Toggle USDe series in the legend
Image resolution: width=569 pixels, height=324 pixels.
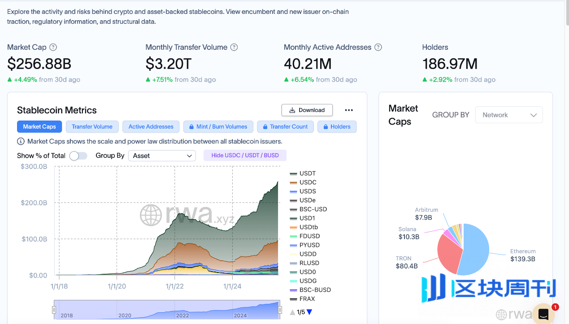click(x=303, y=200)
